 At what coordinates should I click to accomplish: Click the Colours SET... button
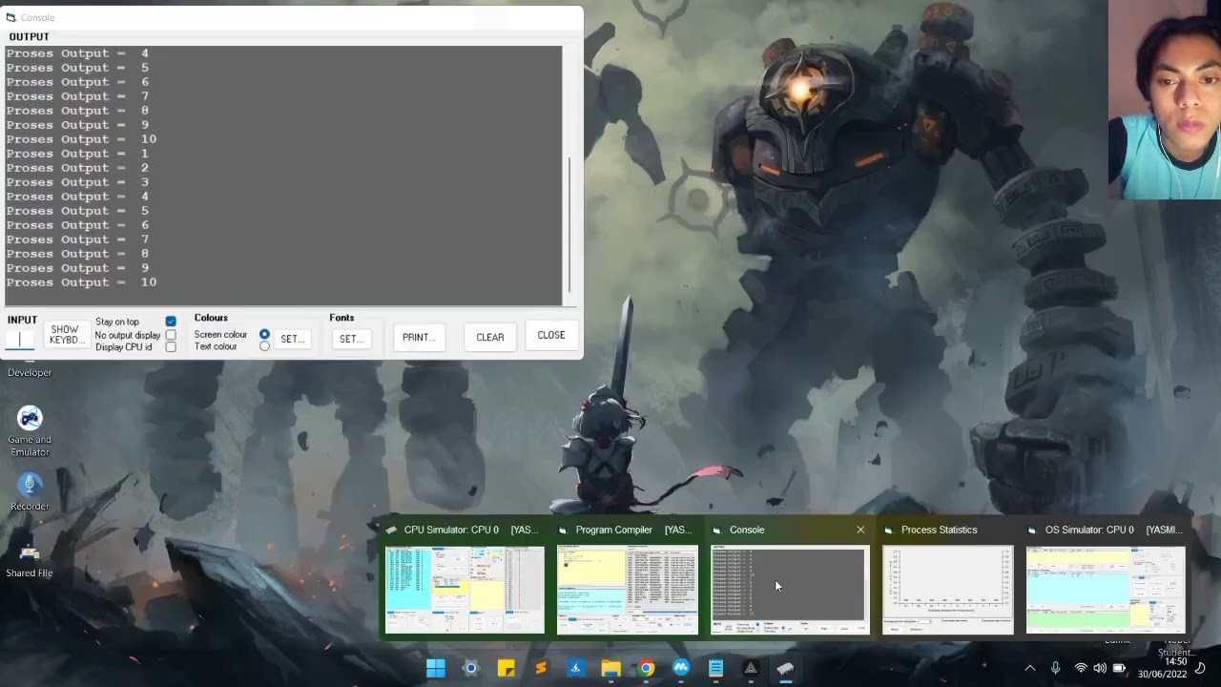click(x=292, y=339)
